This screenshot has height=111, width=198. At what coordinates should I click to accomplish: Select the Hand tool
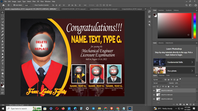[2, 73]
